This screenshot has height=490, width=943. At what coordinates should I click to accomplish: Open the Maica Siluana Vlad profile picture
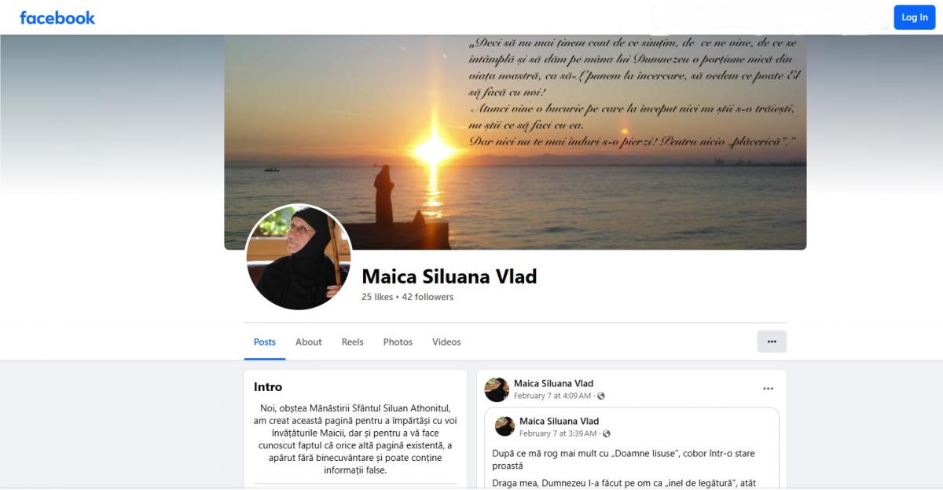(x=299, y=257)
